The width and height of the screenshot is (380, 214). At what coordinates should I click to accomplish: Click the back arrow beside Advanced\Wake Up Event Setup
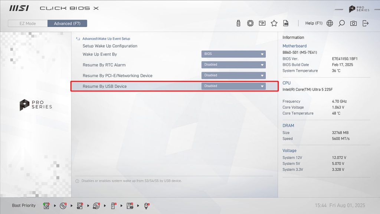[78, 39]
